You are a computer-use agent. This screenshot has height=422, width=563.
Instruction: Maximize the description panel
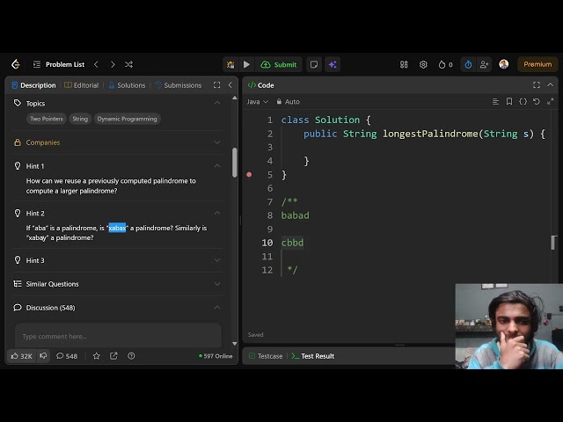click(x=217, y=85)
